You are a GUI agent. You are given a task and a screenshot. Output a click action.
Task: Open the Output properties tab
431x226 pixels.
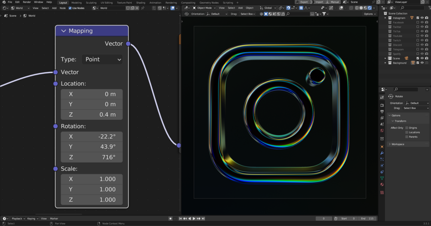point(382,111)
